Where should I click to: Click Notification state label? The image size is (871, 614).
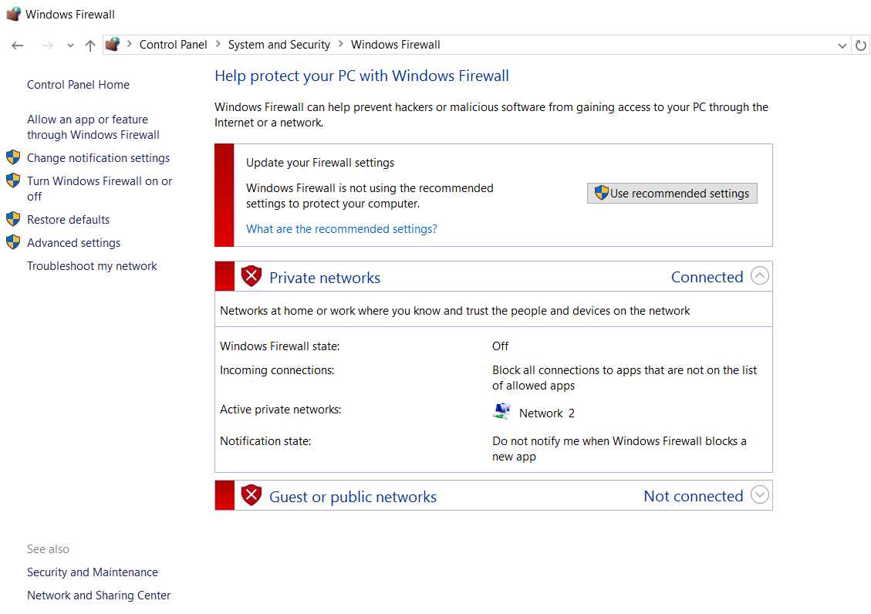pyautogui.click(x=265, y=441)
